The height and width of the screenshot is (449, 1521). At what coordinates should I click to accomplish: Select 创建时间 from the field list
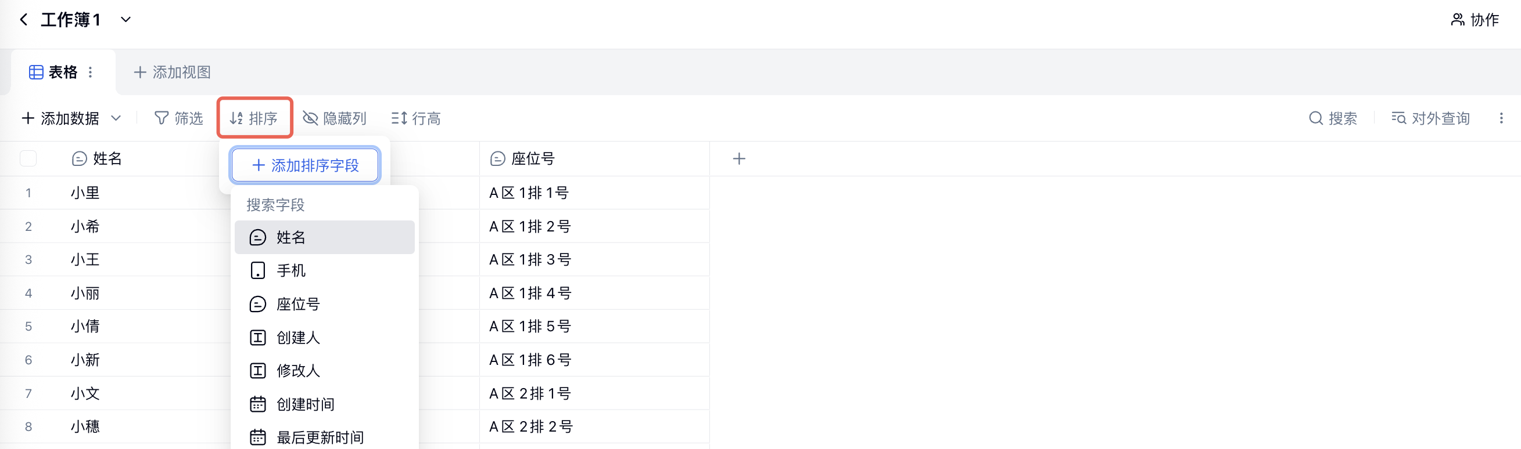tap(325, 404)
